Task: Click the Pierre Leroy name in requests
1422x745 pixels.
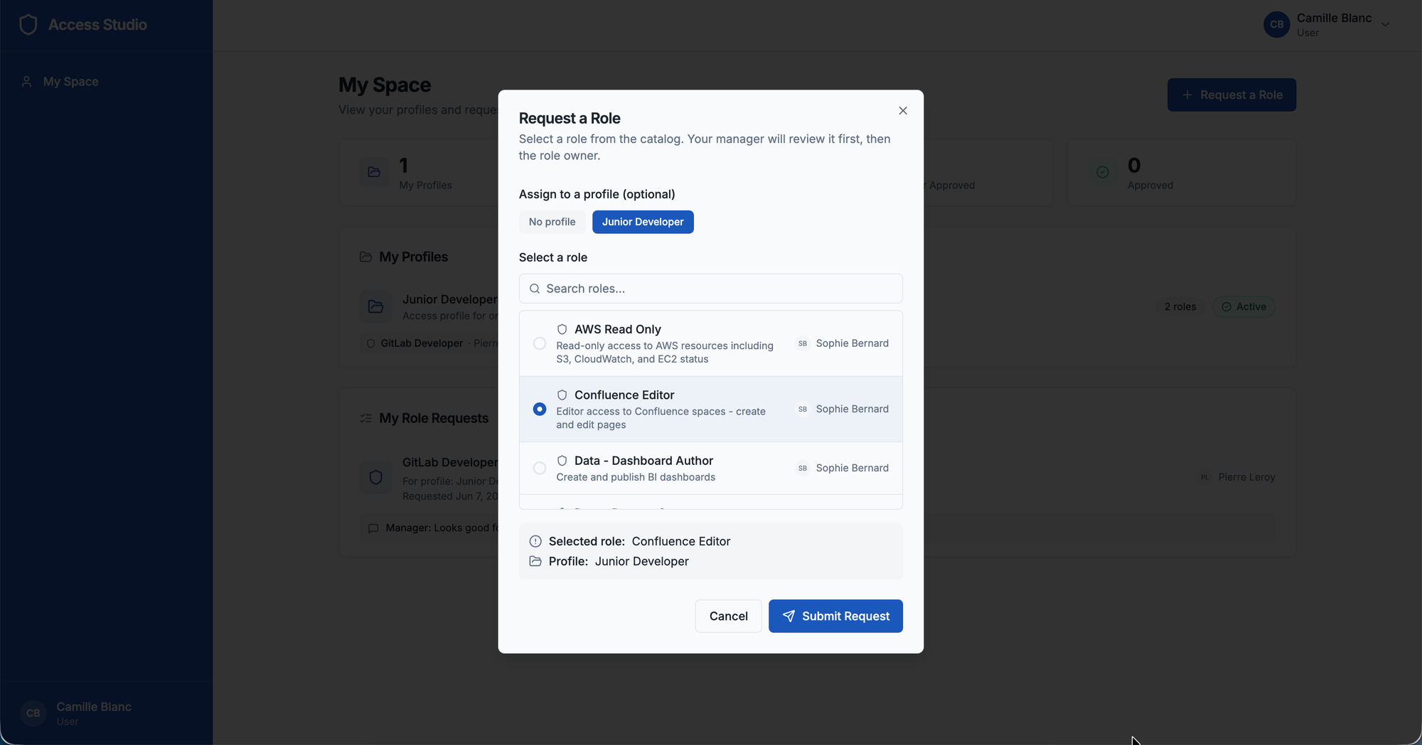Action: [x=1246, y=477]
